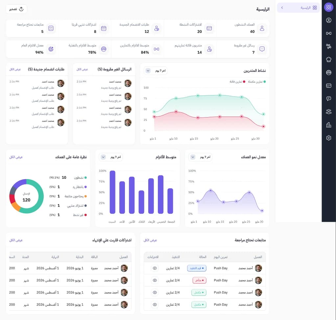The width and height of the screenshot is (336, 320).
Task: Open the chef hat icon in the sidebar
Action: click(328, 60)
